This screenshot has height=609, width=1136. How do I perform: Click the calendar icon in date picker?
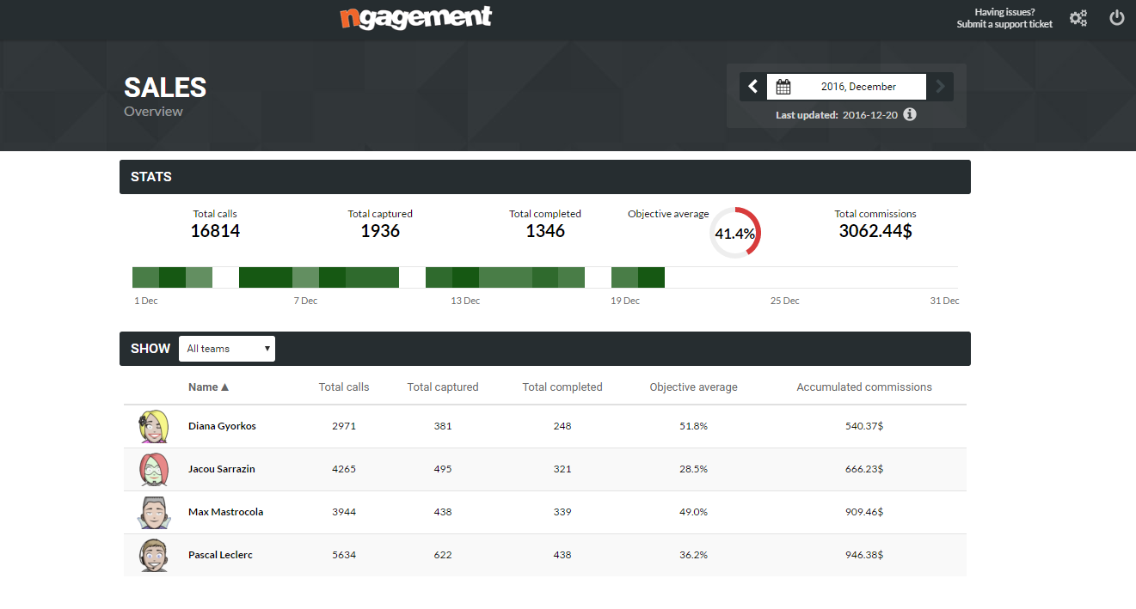tap(783, 87)
